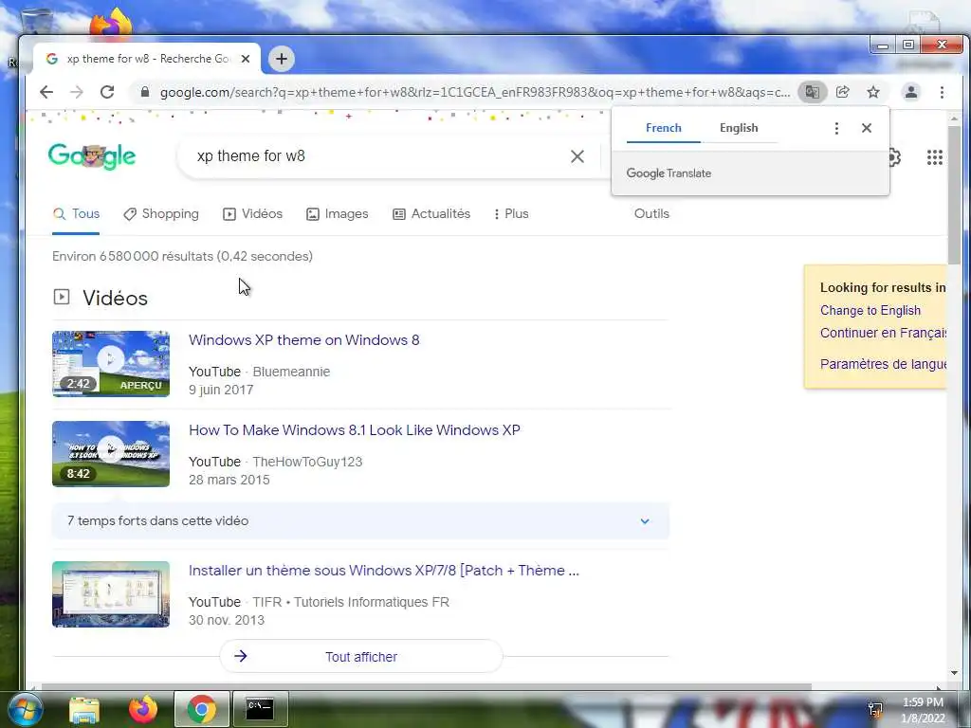Screen dimensions: 971x728
Task: Select the French tab in Translate popup
Action: pyautogui.click(x=663, y=128)
